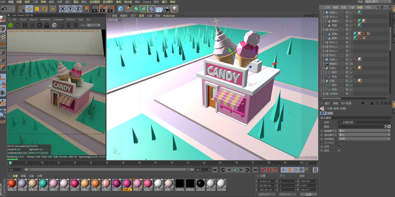Image resolution: width=395 pixels, height=197 pixels.
Task: Open the Octane menu
Action: pyautogui.click(x=147, y=2)
